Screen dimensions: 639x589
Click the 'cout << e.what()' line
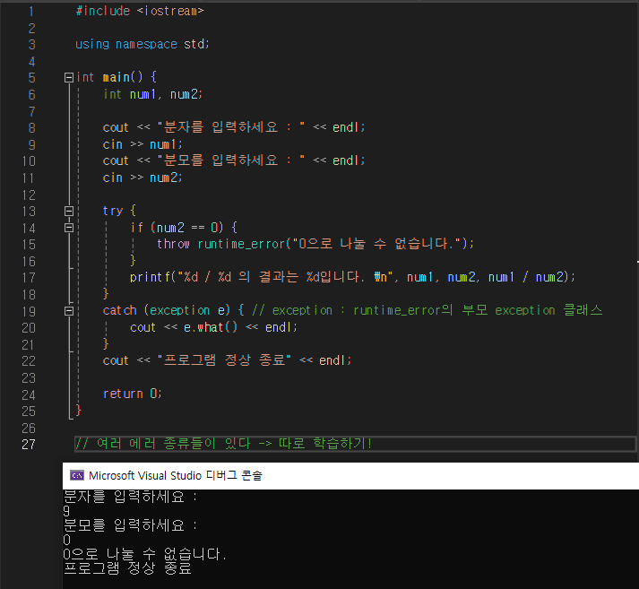[x=214, y=327]
